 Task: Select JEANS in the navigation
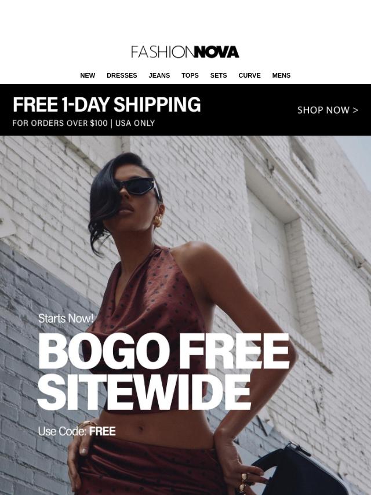(x=159, y=75)
